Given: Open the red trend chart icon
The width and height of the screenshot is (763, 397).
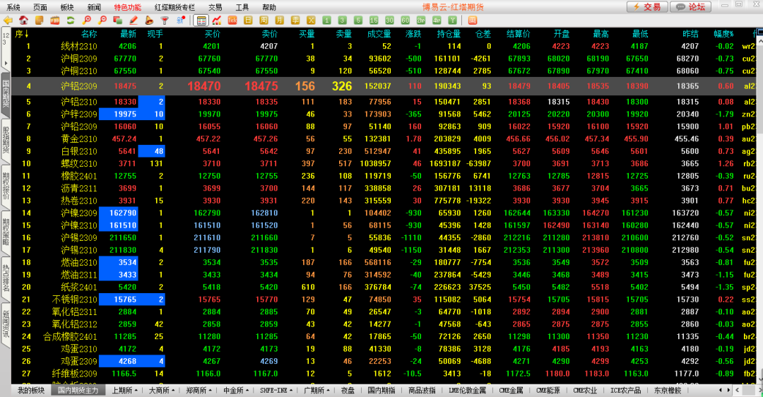Looking at the screenshot, I should [x=217, y=20].
